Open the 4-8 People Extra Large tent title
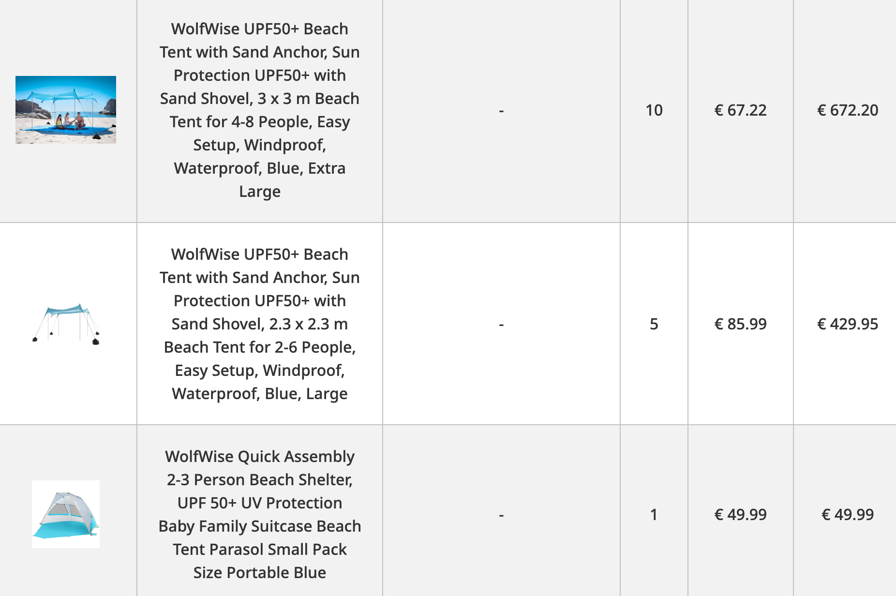Image resolution: width=896 pixels, height=596 pixels. (x=260, y=110)
